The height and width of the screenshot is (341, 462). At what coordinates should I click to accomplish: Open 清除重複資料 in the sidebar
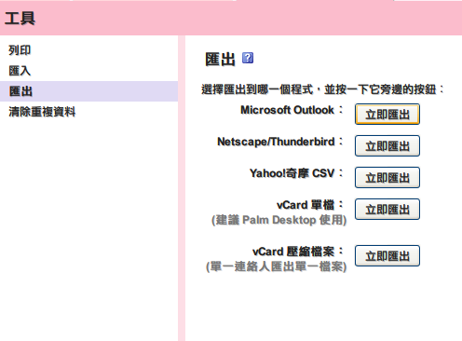[42, 112]
